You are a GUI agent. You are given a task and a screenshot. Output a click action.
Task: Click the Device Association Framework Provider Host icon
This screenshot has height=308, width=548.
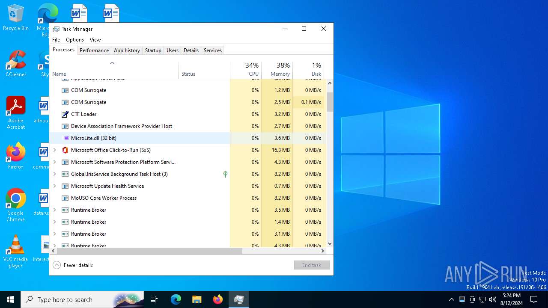[x=65, y=126]
